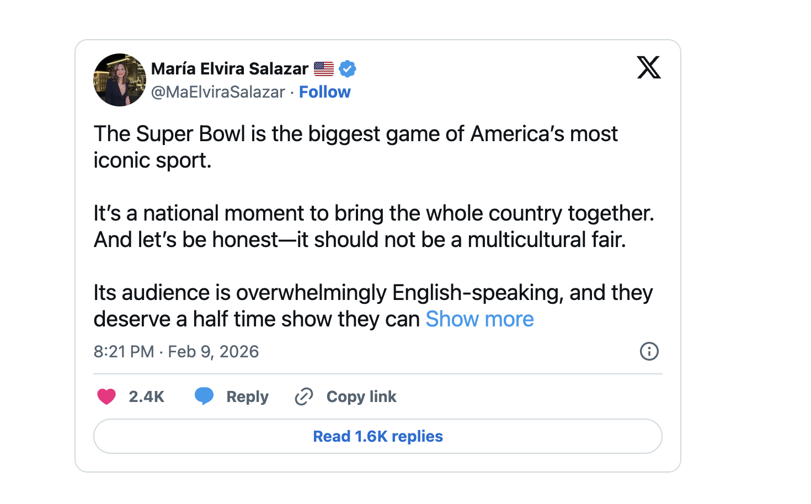Click the Copy link text label
This screenshot has height=504, width=811.
click(361, 396)
